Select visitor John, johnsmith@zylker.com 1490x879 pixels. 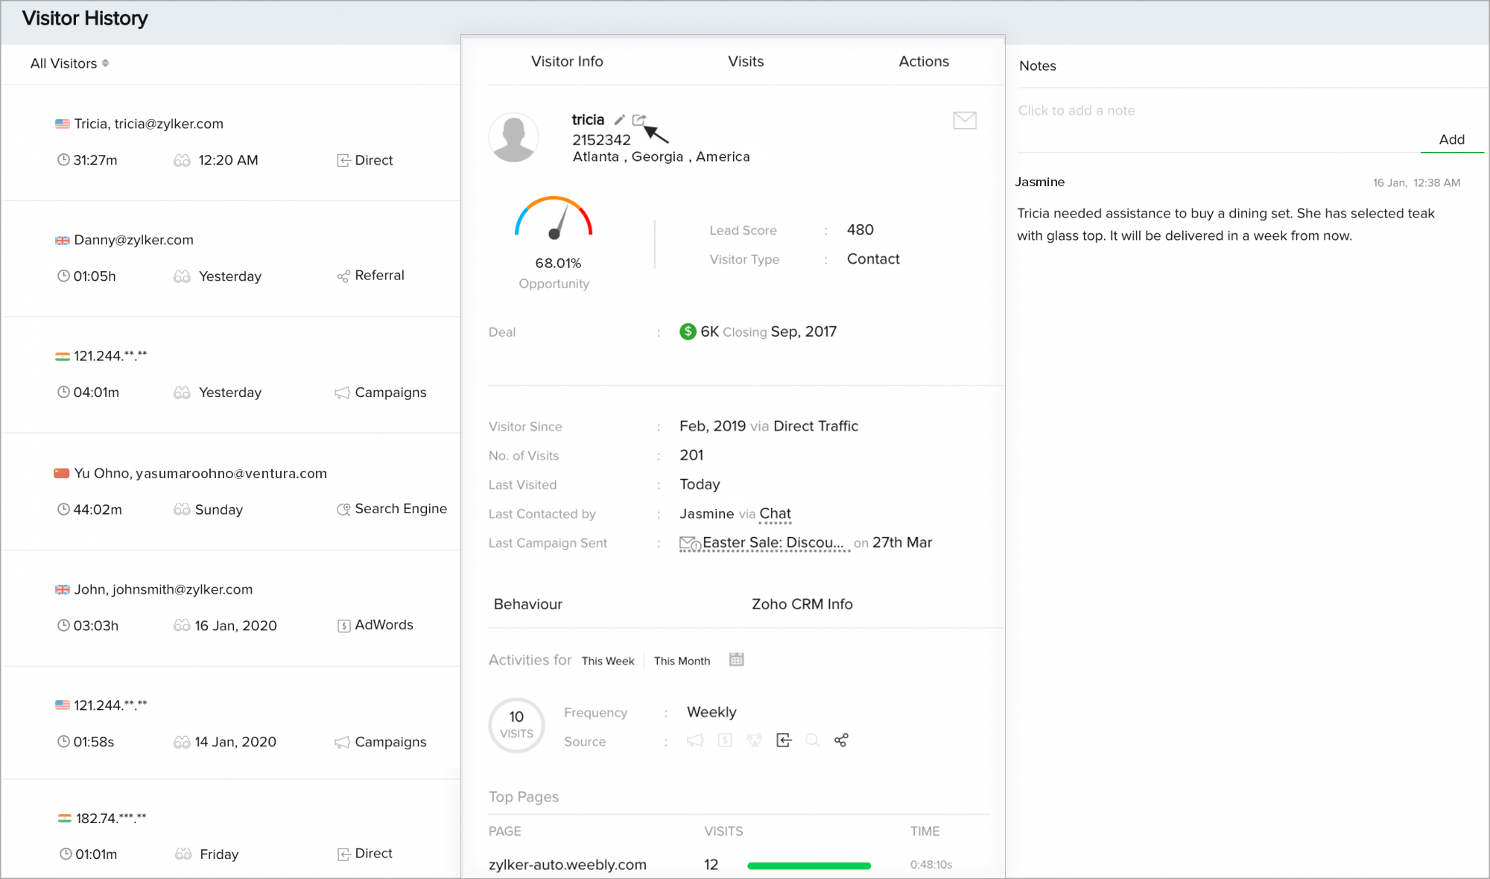tap(231, 608)
